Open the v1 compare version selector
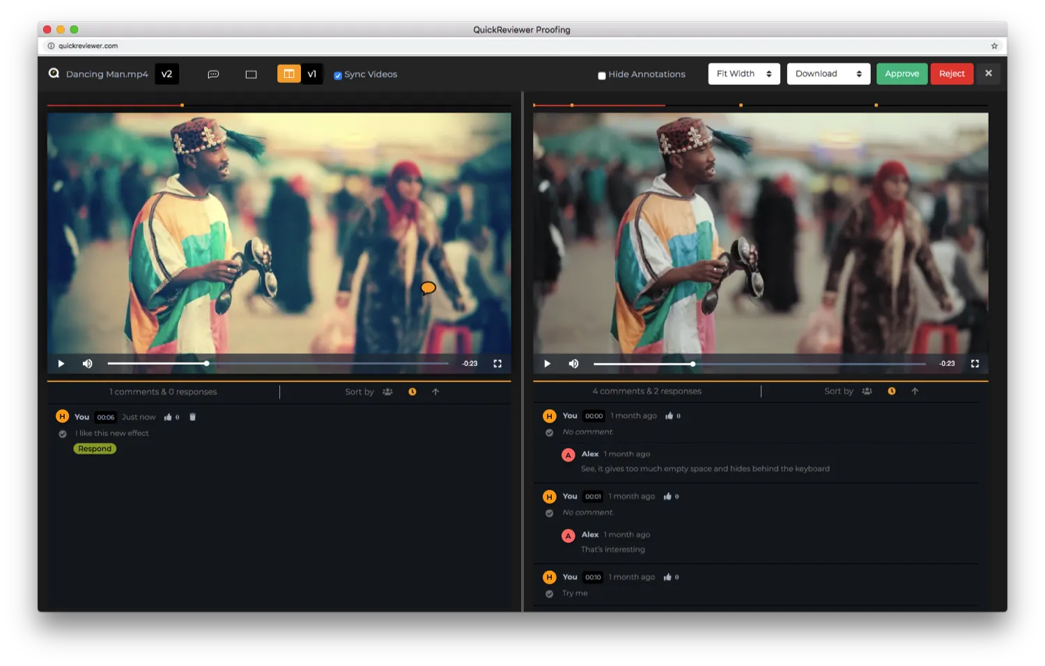This screenshot has width=1045, height=666. (x=312, y=74)
